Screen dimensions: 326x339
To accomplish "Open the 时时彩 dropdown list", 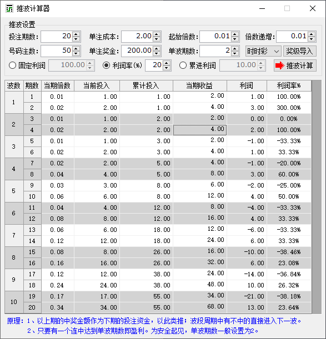I will pos(263,51).
